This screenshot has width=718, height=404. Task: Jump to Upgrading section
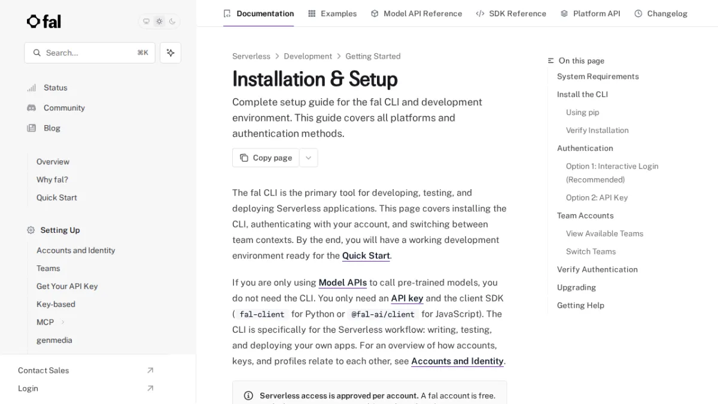[576, 287]
